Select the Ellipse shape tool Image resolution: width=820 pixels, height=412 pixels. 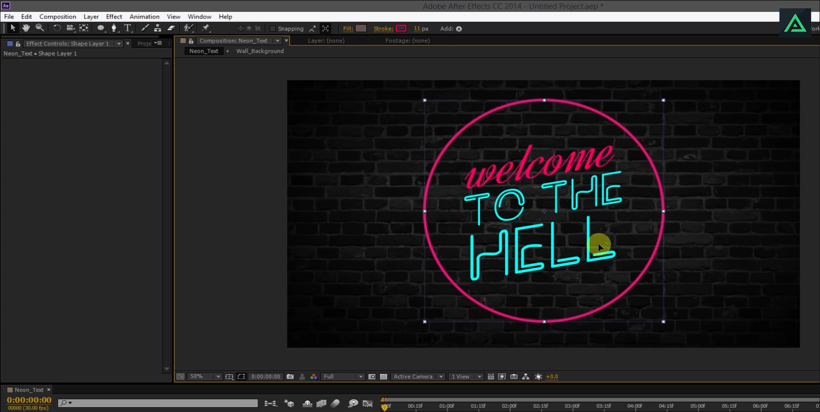click(x=101, y=28)
